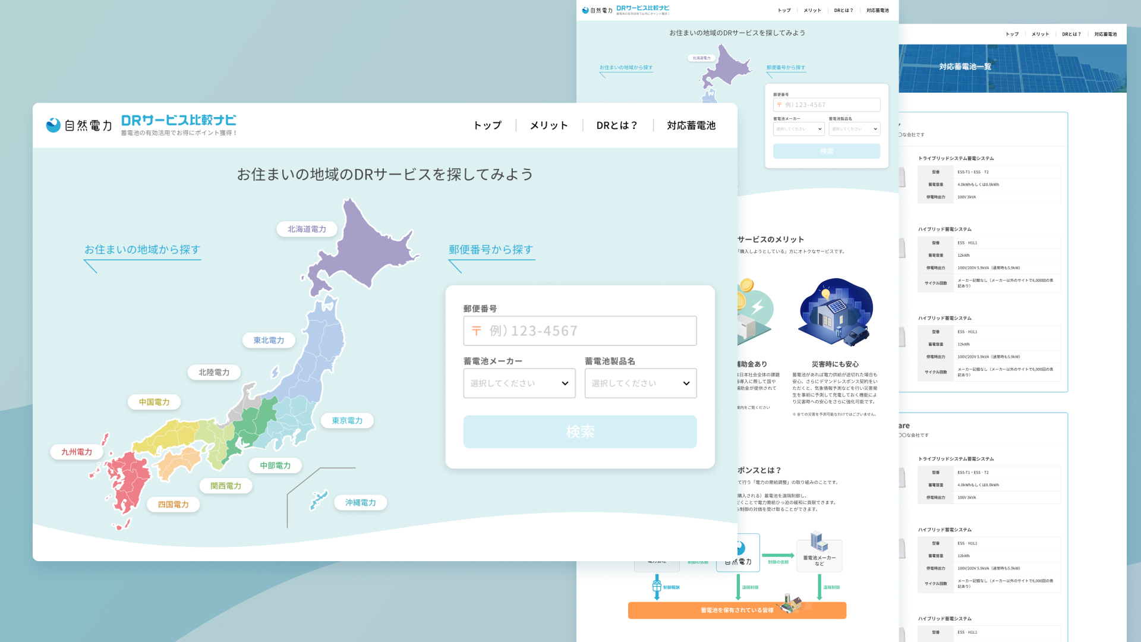The image size is (1141, 642).
Task: Click the 東京電力 region label
Action: pyautogui.click(x=347, y=420)
